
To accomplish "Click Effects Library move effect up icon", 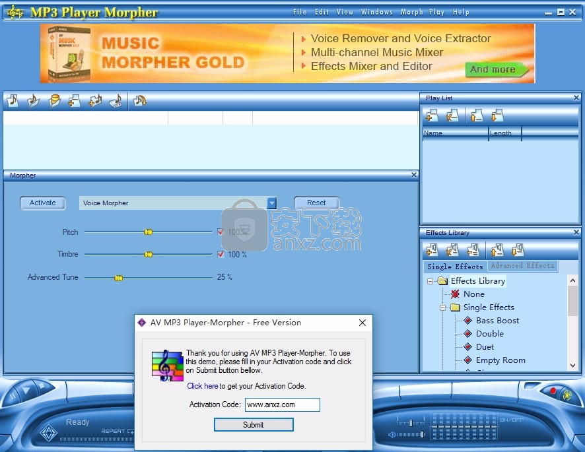I will click(497, 250).
